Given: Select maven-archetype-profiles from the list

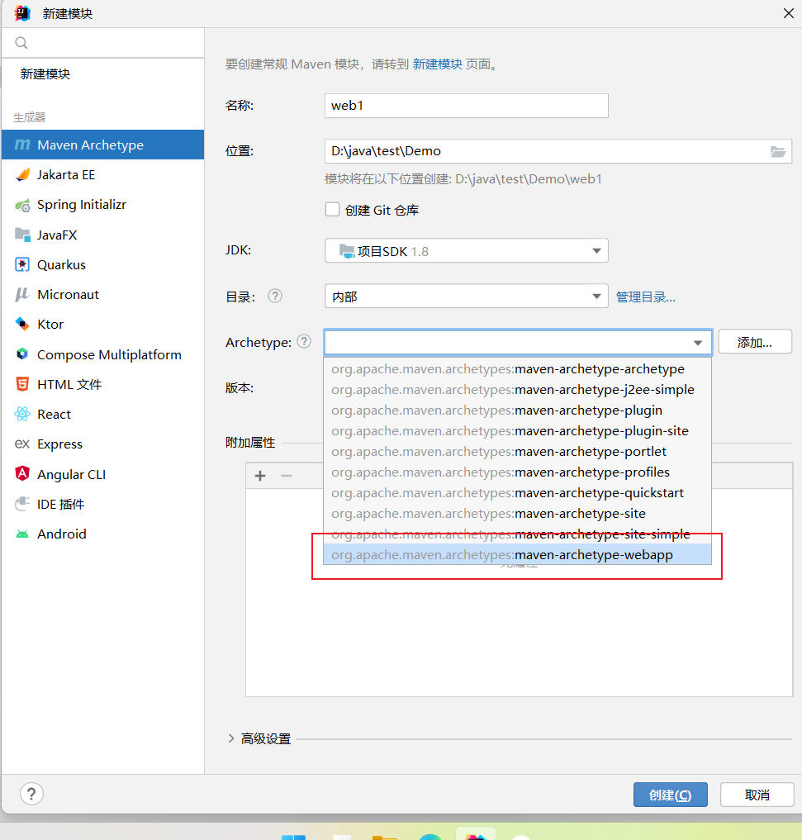Looking at the screenshot, I should 518,472.
